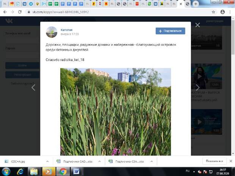Viewport: 235px width, 176px height.
Task: Expand options for Подписчики СЗА download
Action: [x=152, y=162]
